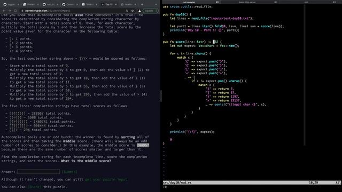This screenshot has height=192, width=342.
Task: Click the 'let mut expect: Vec<char>' line
Action: click(x=205, y=46)
